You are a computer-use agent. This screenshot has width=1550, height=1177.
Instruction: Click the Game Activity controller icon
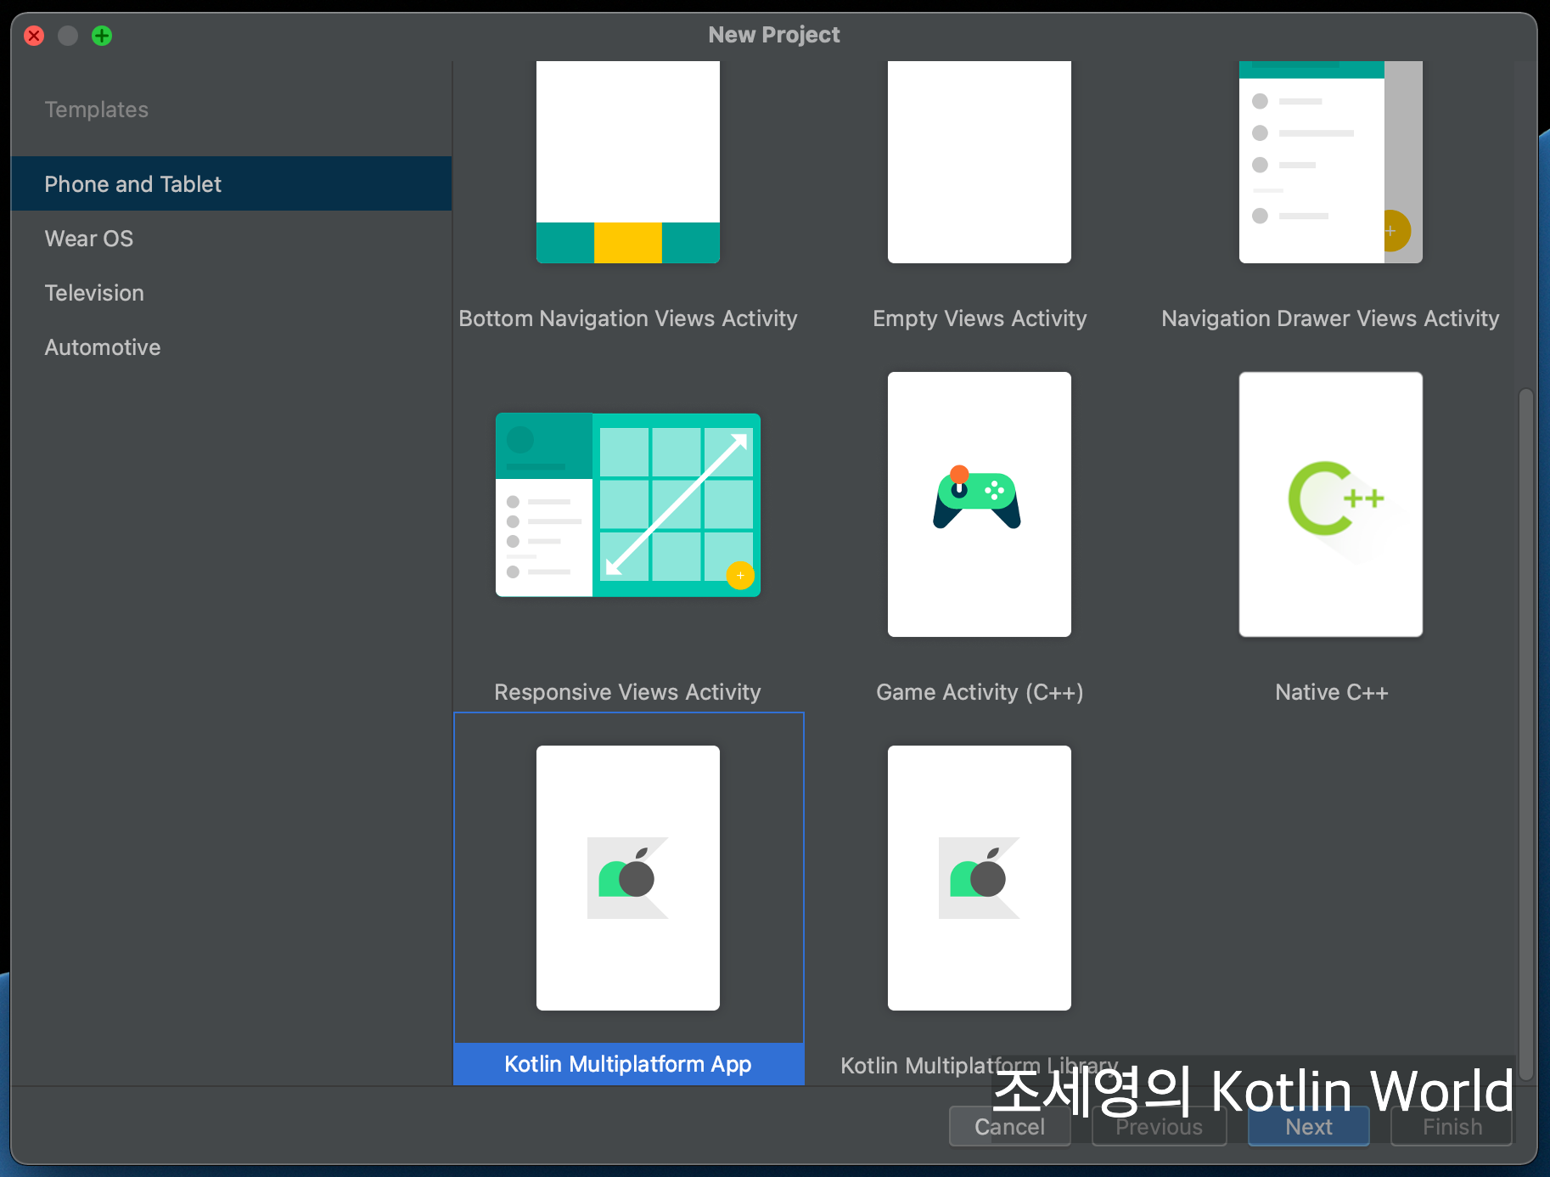coord(977,498)
